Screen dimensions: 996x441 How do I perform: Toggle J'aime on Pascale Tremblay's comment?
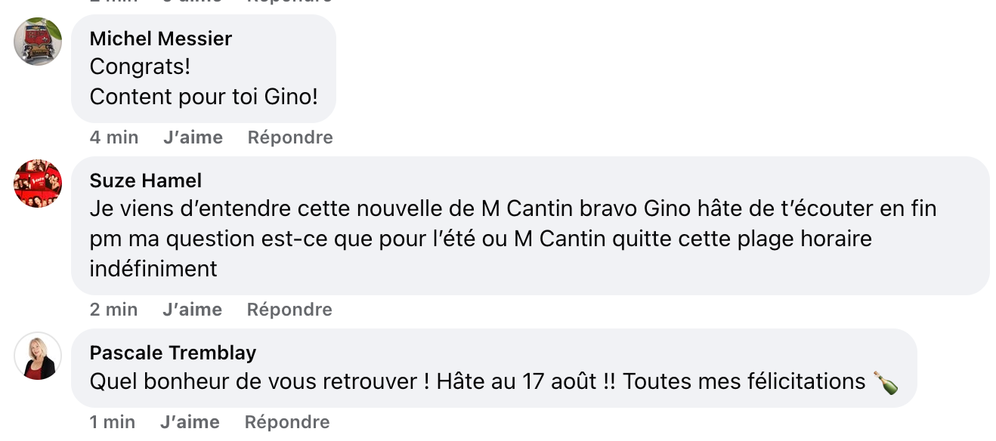[190, 421]
